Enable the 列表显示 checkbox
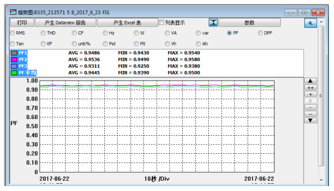The height and width of the screenshot is (191, 334). (x=162, y=23)
